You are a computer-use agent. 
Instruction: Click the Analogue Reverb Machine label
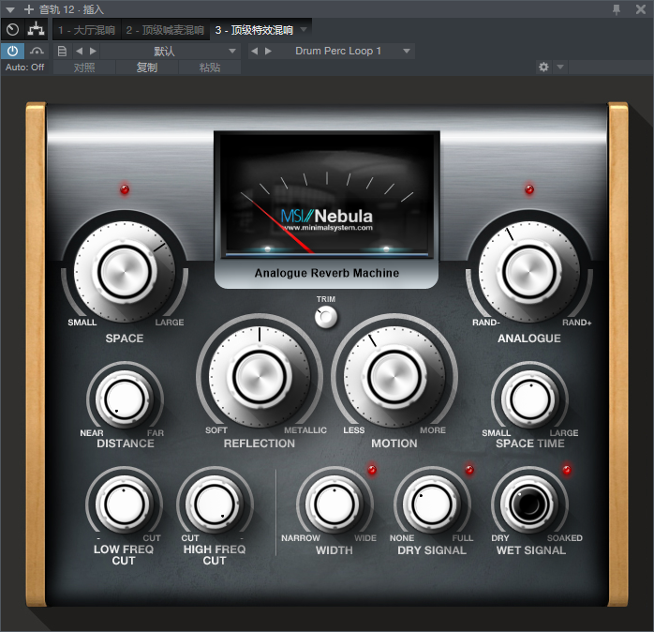[x=327, y=273]
